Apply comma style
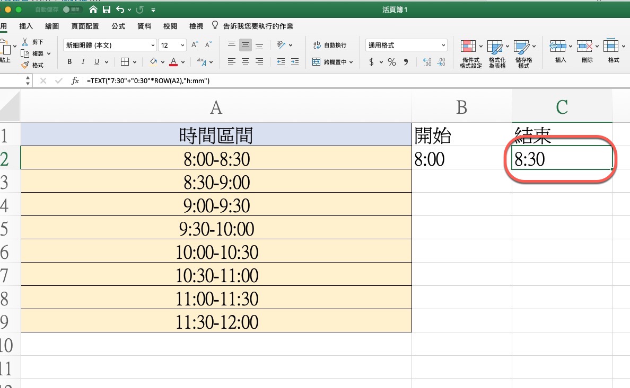This screenshot has width=630, height=388. point(406,62)
